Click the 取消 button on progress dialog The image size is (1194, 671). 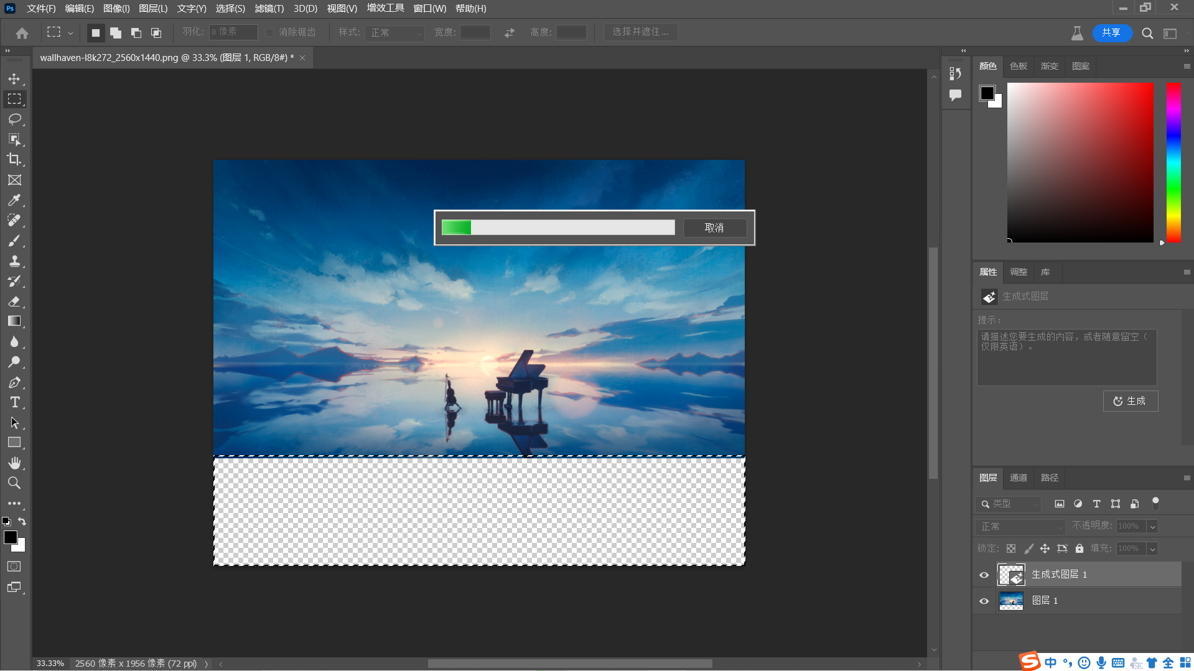(714, 228)
